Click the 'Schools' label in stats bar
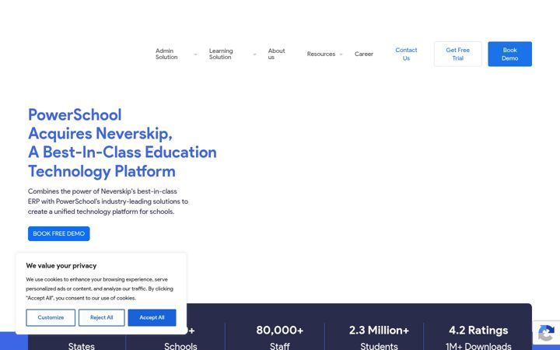 [180, 346]
